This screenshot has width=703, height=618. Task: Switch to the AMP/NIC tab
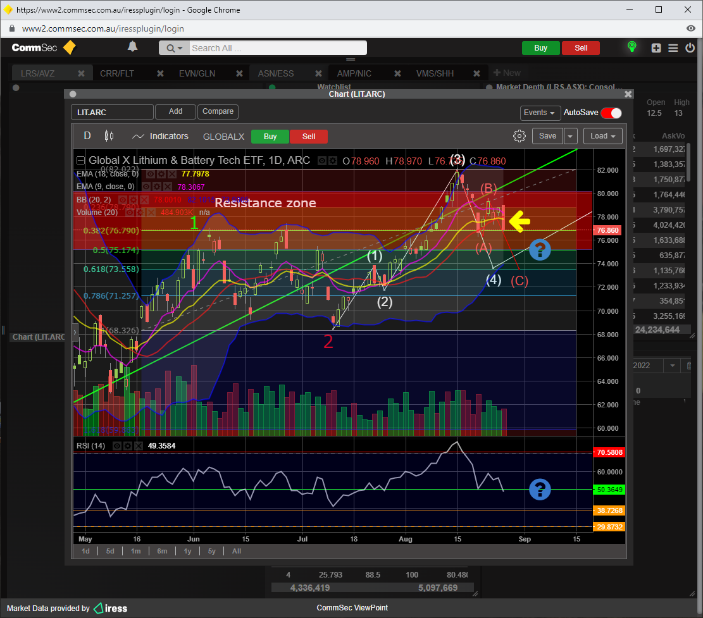354,73
